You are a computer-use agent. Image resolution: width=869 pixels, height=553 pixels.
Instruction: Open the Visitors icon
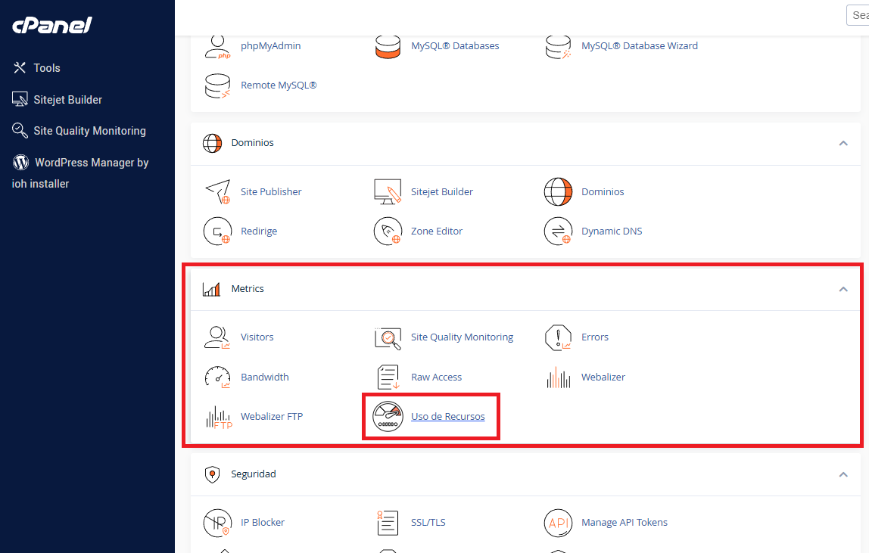click(217, 337)
